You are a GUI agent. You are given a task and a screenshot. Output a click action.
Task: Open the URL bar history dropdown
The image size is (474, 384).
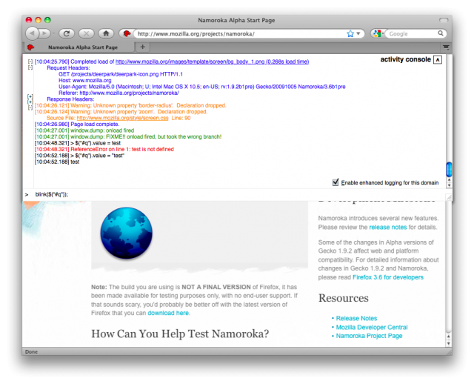(x=360, y=33)
